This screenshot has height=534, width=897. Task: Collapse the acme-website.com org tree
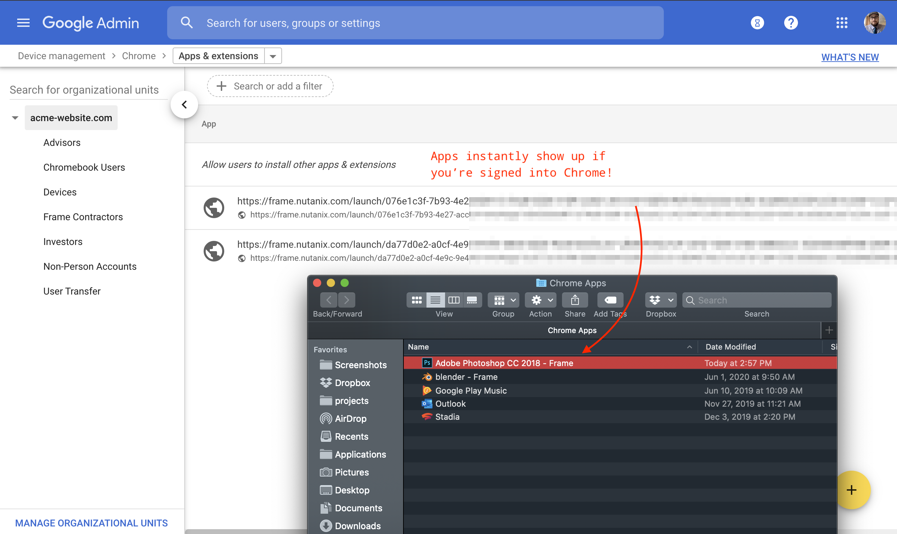click(x=15, y=118)
